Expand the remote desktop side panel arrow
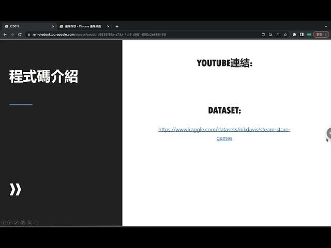331x248 pixels. click(x=329, y=133)
